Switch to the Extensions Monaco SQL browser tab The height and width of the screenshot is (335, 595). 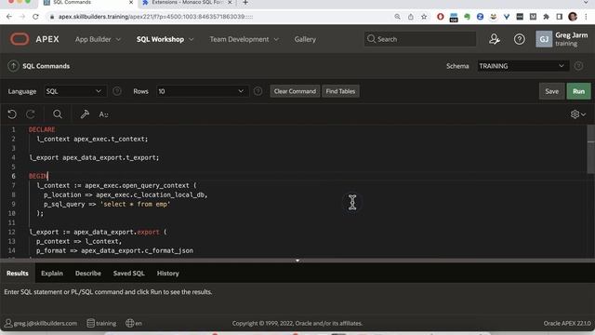click(x=186, y=3)
